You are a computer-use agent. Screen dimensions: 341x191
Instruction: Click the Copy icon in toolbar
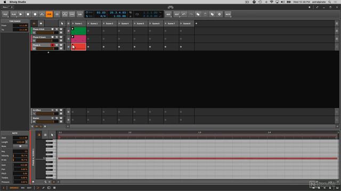(198, 14)
